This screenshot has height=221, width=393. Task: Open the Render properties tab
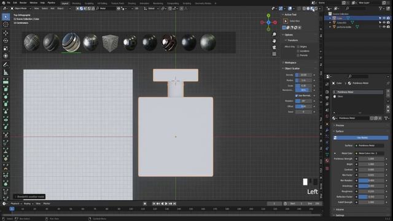327,92
